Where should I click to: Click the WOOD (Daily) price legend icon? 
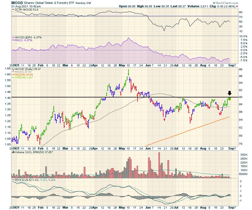tap(13, 69)
